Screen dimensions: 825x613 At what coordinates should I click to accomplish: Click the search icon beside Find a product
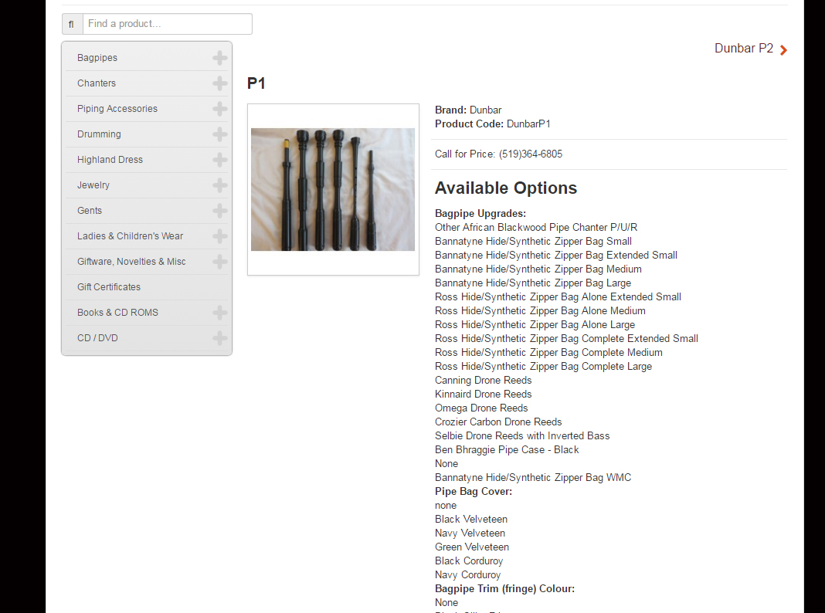coord(72,24)
